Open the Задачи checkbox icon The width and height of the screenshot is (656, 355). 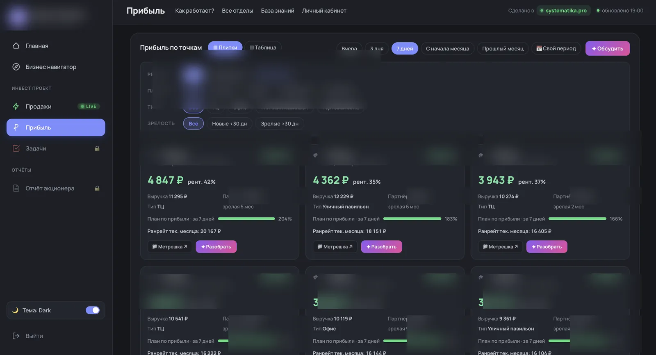16,148
